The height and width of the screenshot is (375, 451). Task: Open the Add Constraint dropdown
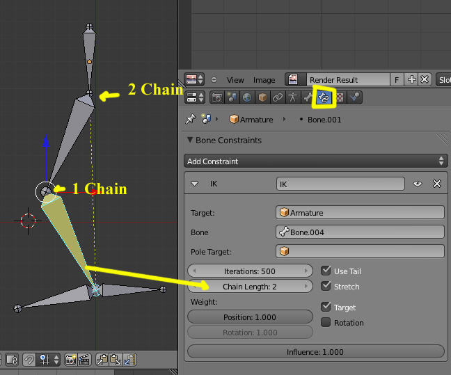pos(315,161)
